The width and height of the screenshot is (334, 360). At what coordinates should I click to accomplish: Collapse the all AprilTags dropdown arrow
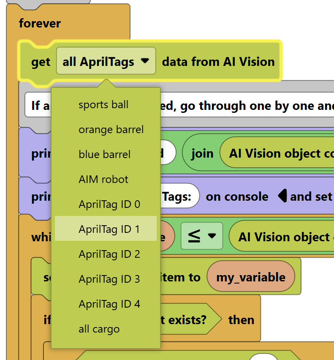click(145, 61)
